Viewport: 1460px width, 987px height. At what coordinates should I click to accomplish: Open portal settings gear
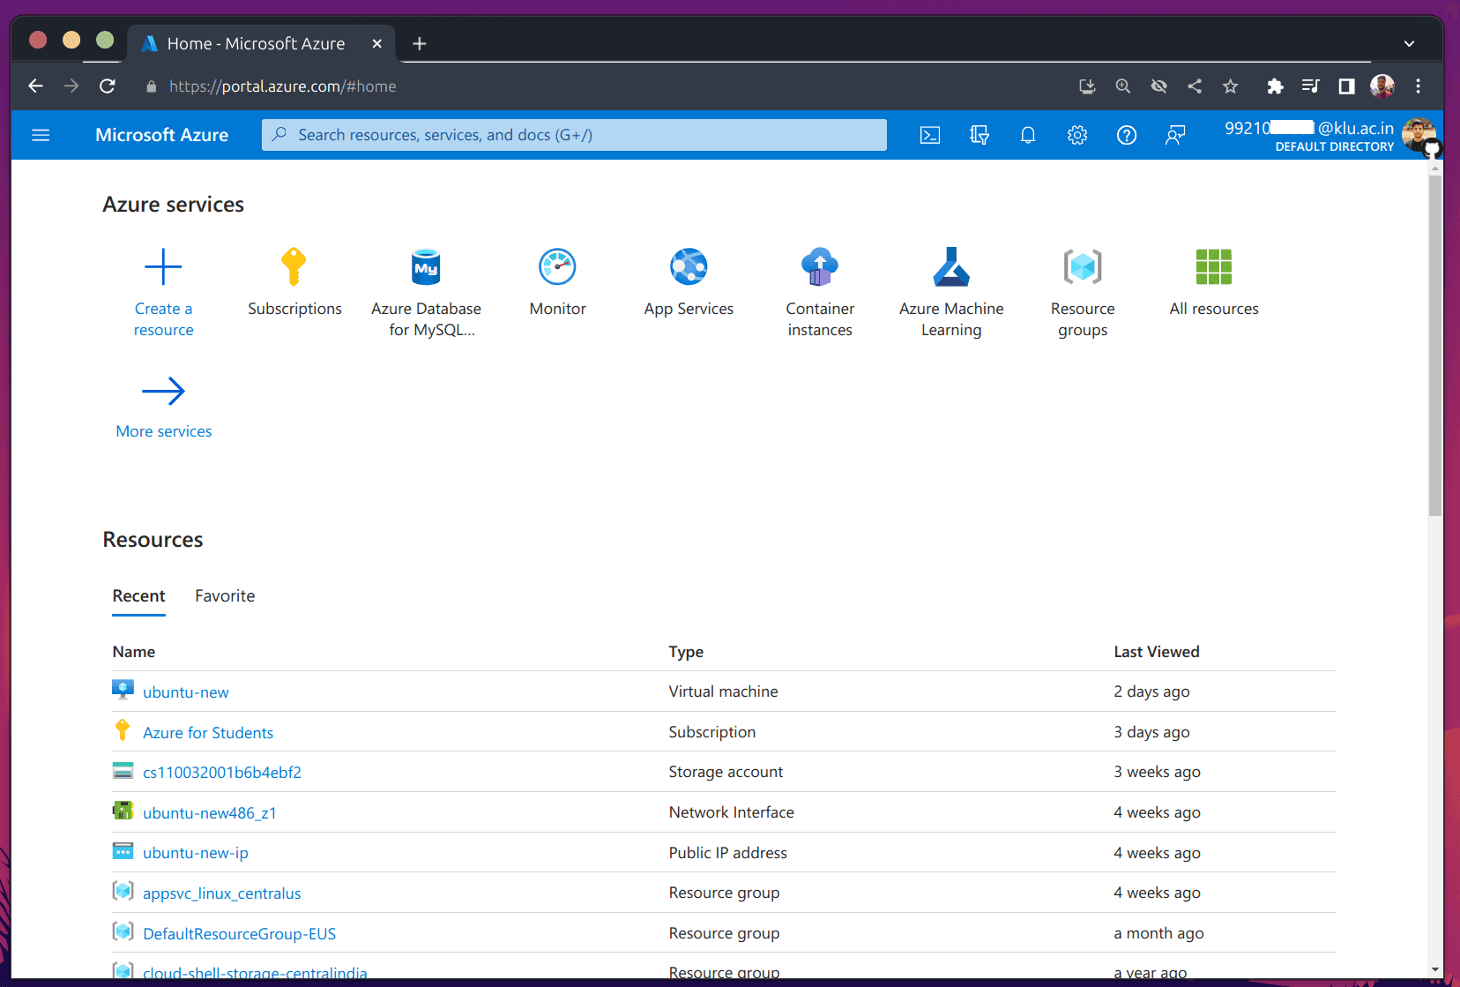tap(1077, 135)
